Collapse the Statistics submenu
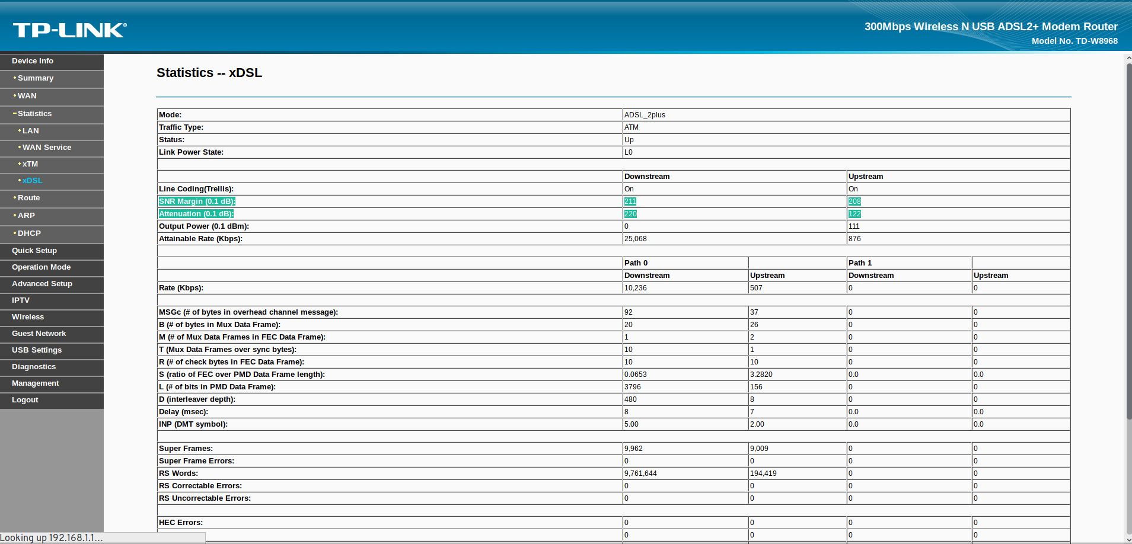The width and height of the screenshot is (1132, 544). click(34, 114)
